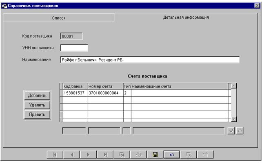Go to previous record arrow button
262x165 pixels.
[x=72, y=154]
